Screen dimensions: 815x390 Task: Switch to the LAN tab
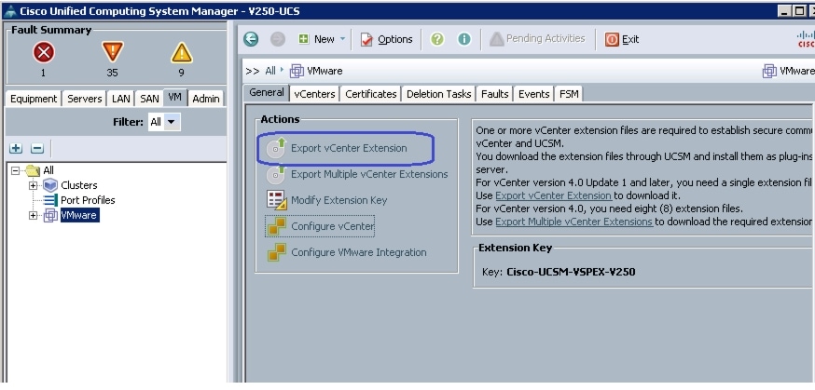click(x=120, y=99)
